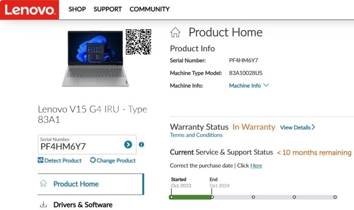
Task: Click the blue arrow submit serial number icon
Action: click(128, 144)
